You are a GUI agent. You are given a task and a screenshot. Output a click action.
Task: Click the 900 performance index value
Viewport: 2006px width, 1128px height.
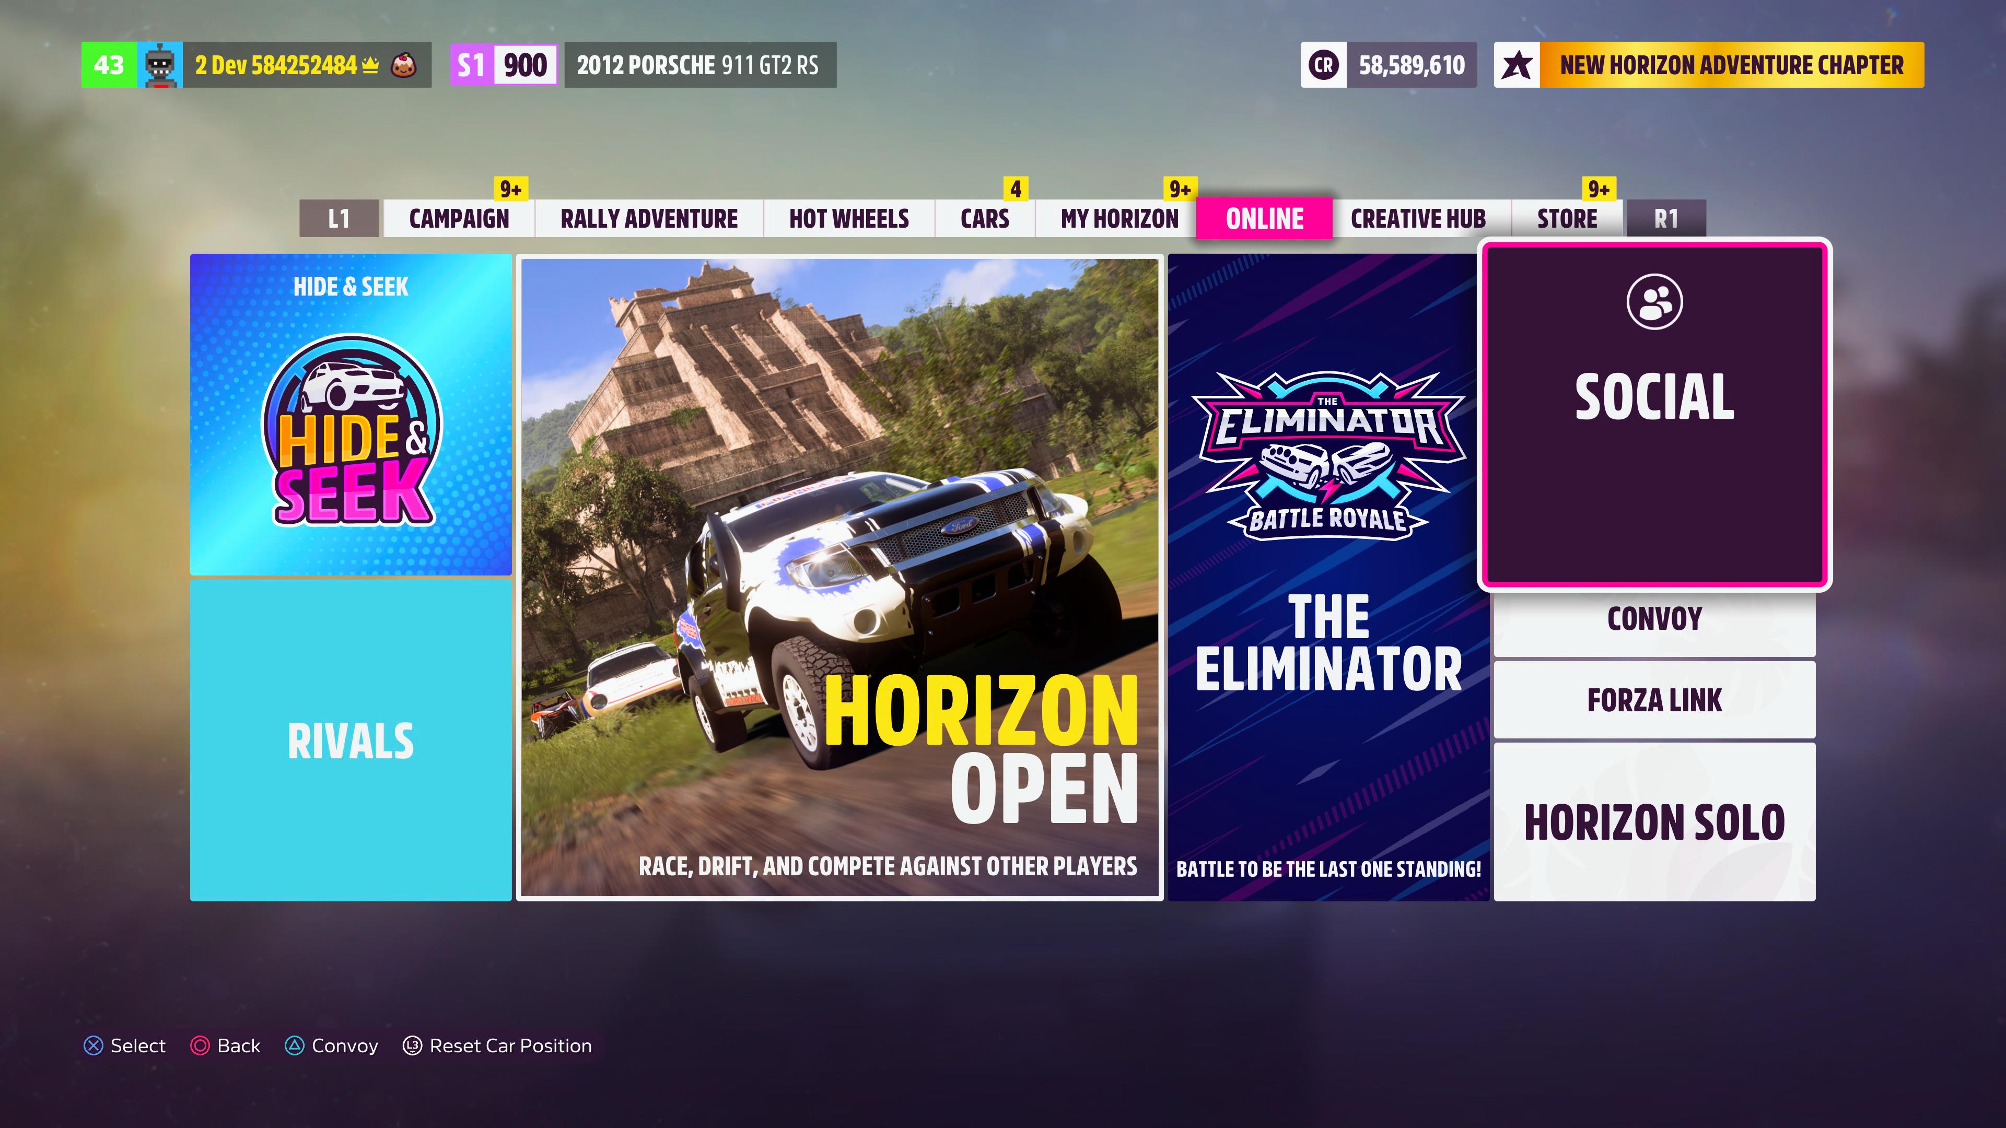(526, 65)
